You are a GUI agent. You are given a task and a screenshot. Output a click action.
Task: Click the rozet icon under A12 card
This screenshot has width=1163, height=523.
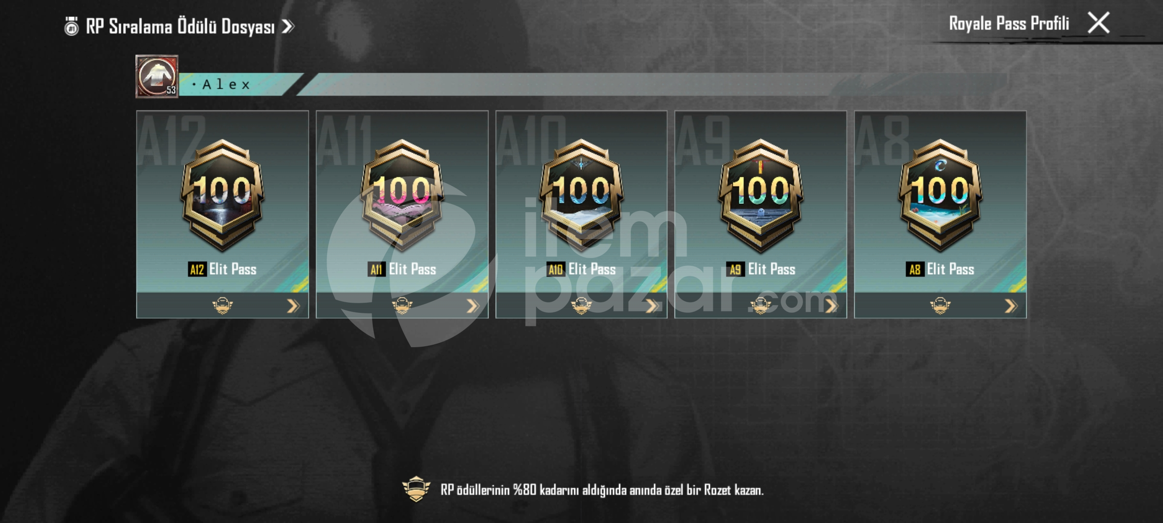pyautogui.click(x=222, y=306)
